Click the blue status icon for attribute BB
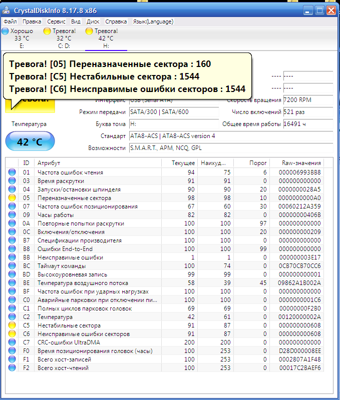 tap(12, 257)
